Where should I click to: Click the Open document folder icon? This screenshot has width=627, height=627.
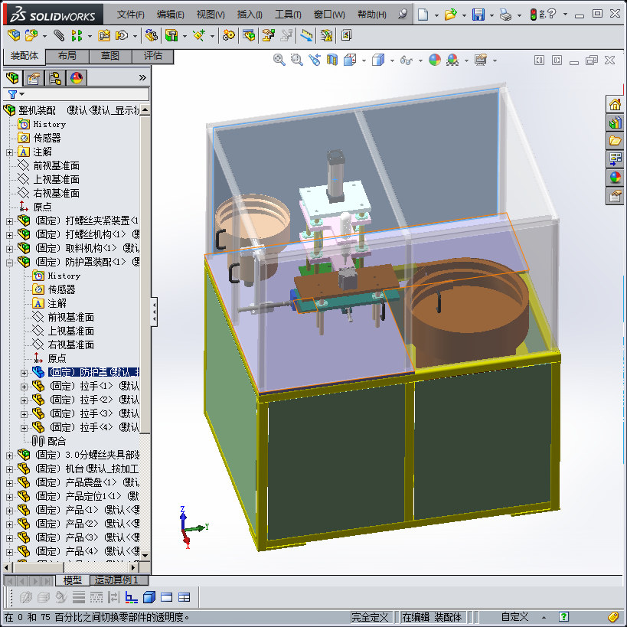pyautogui.click(x=450, y=15)
